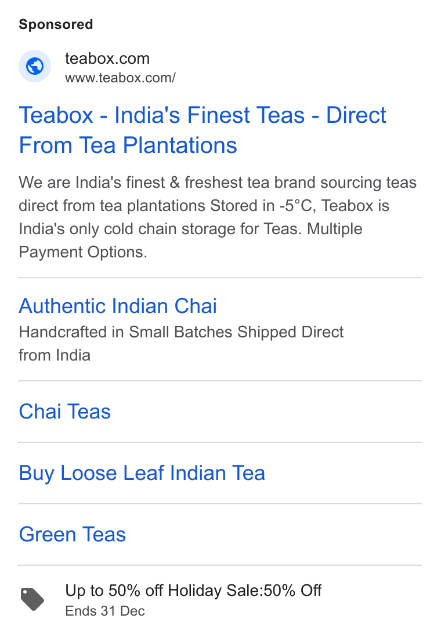
Task: Click the Sponsored label
Action: 56,24
